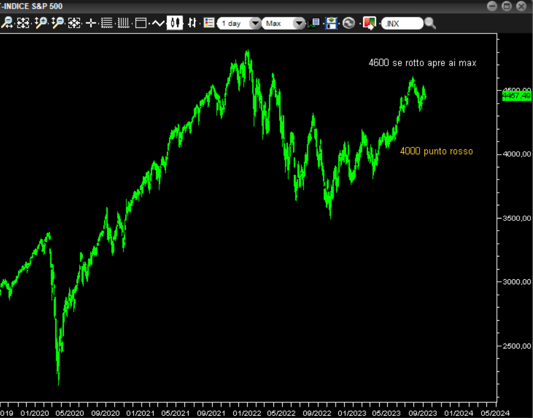Click the vertical zoom in magnifier
This screenshot has height=418, width=533.
pos(41,23)
